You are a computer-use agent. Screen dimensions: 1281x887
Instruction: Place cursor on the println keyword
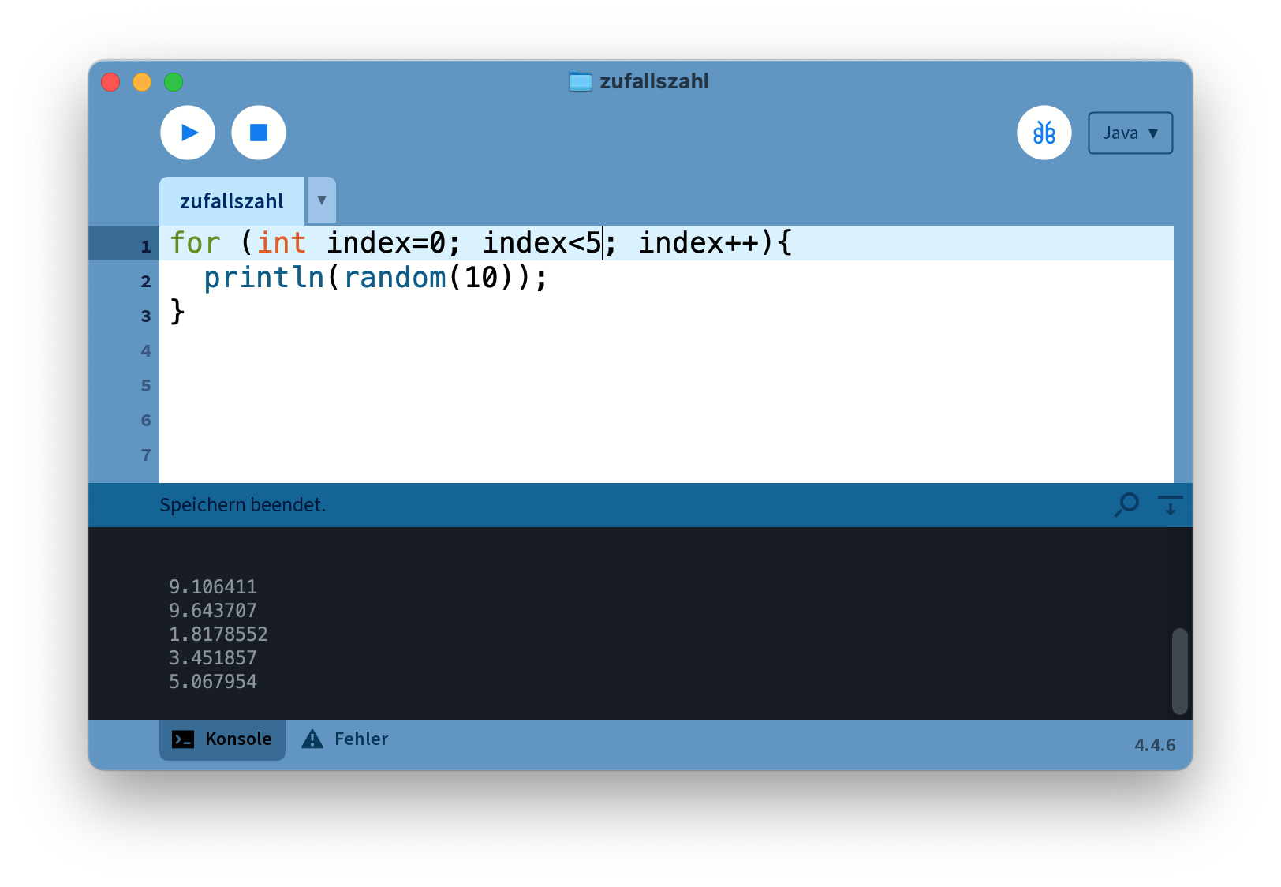pos(263,278)
